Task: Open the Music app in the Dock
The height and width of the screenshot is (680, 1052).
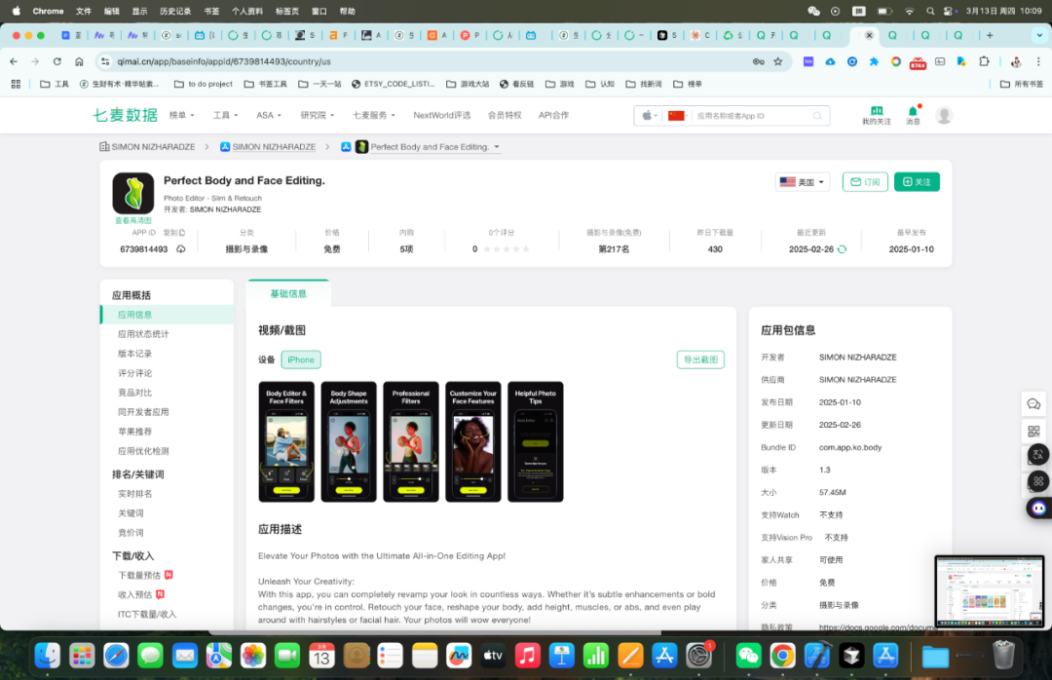Action: [x=527, y=656]
